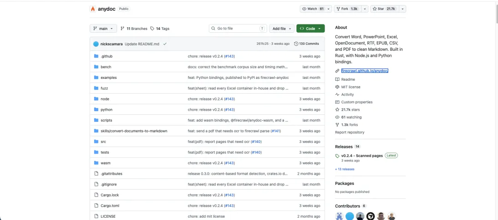Open the + 13 releases link
Screen dimensions: 498x220
pos(344,169)
